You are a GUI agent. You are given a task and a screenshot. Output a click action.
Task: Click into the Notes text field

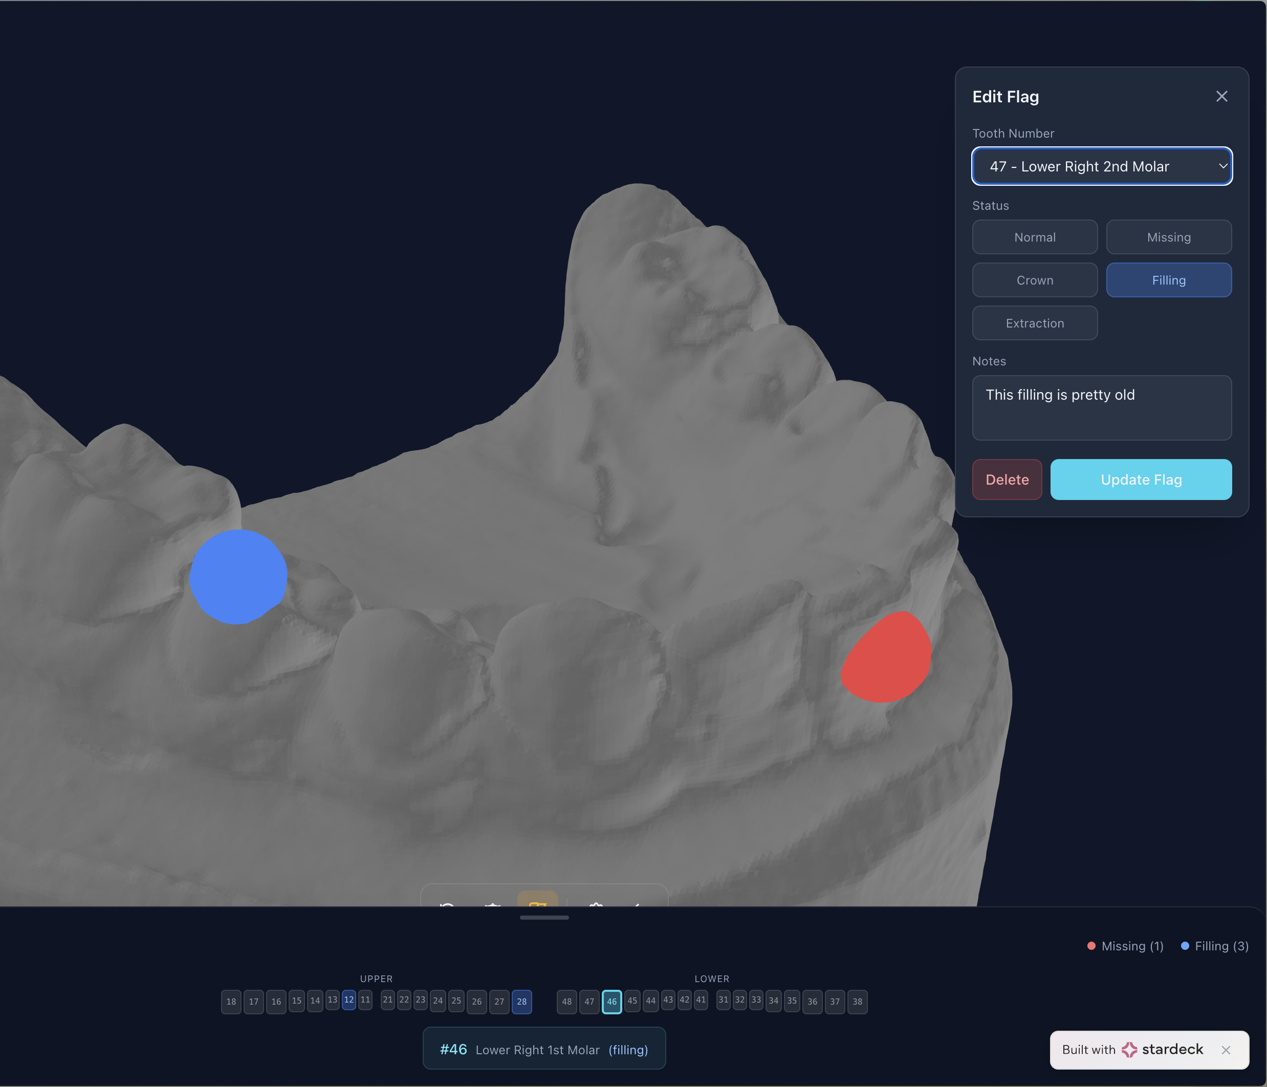pos(1101,408)
